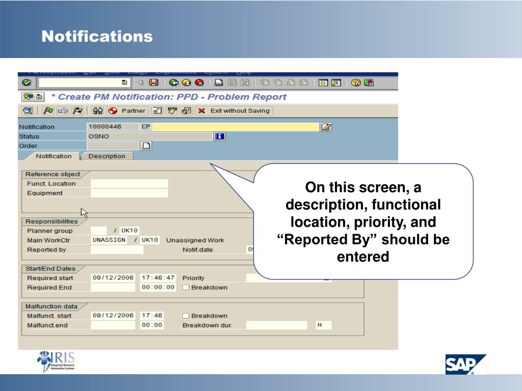Click the green Back arrow icon

coord(173,82)
